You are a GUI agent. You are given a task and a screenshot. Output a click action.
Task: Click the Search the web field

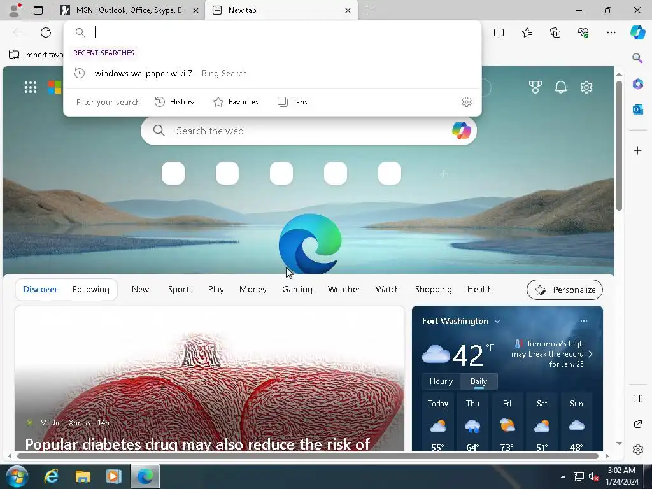pyautogui.click(x=309, y=131)
